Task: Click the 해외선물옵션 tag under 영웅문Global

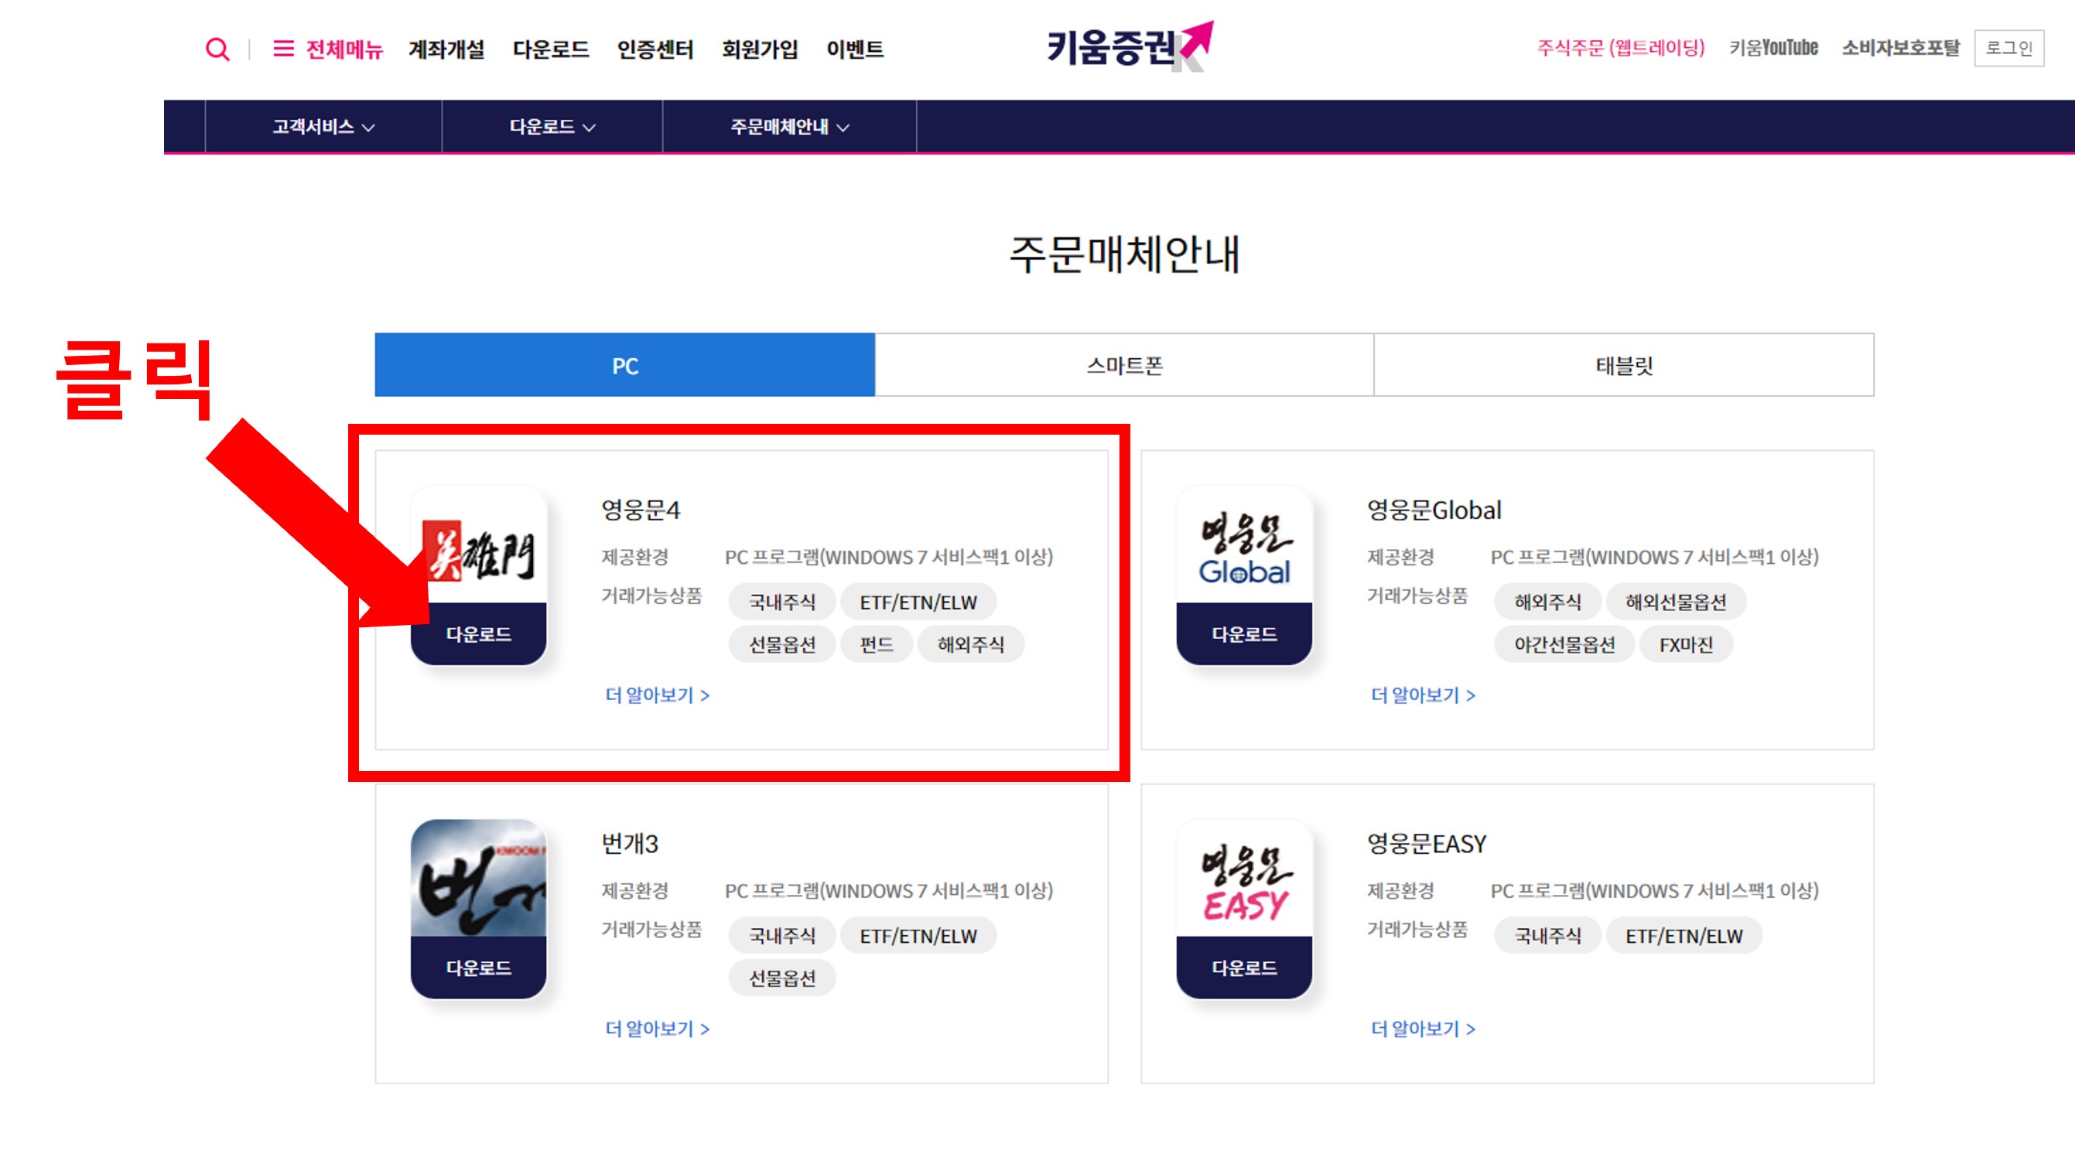Action: tap(1676, 602)
